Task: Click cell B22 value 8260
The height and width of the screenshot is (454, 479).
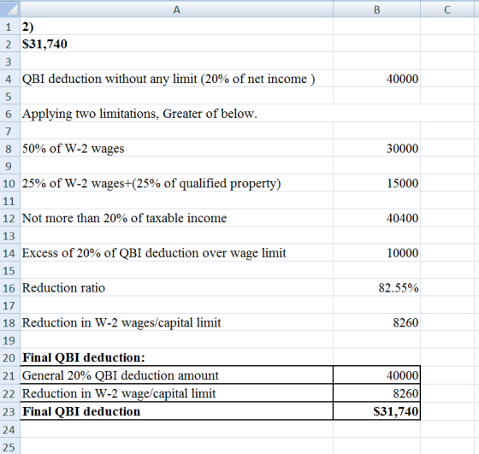Action: (x=376, y=393)
